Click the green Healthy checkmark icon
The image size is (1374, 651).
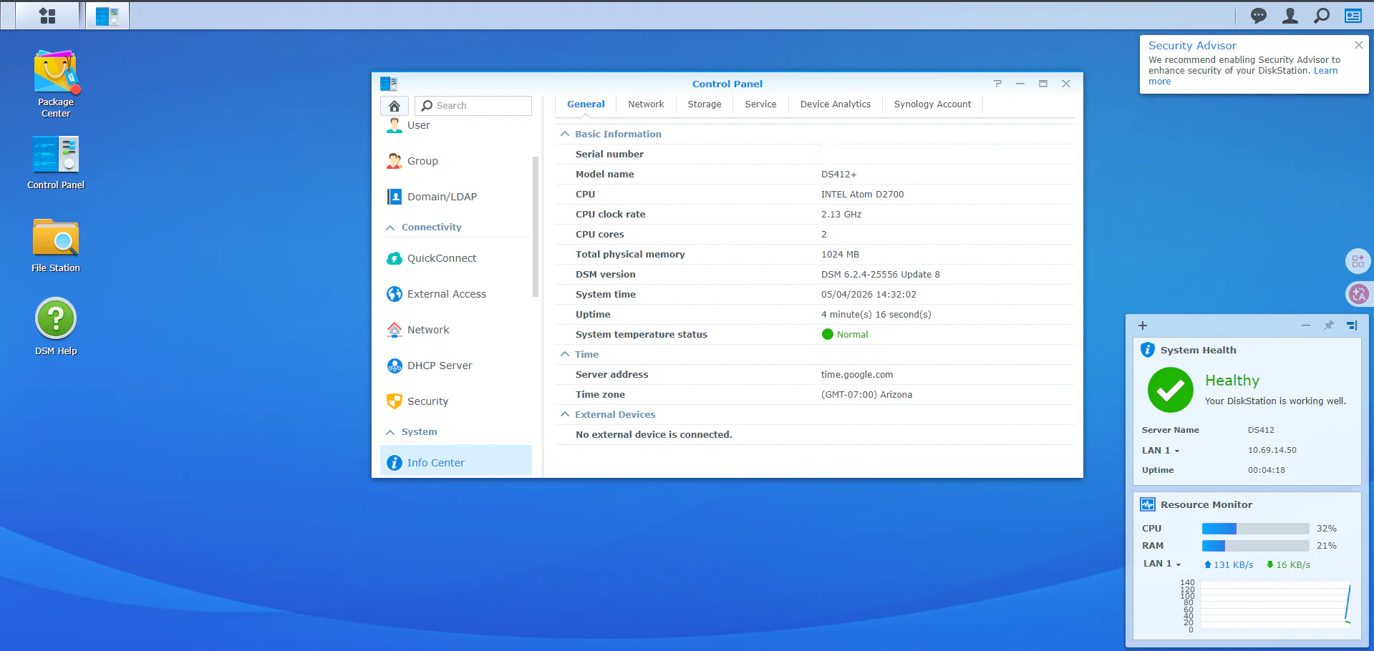[1171, 390]
